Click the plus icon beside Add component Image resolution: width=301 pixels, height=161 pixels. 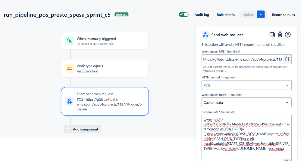69,129
